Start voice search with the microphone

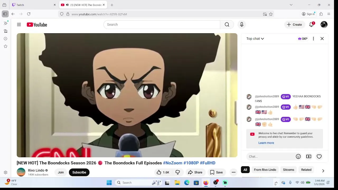[x=242, y=25]
